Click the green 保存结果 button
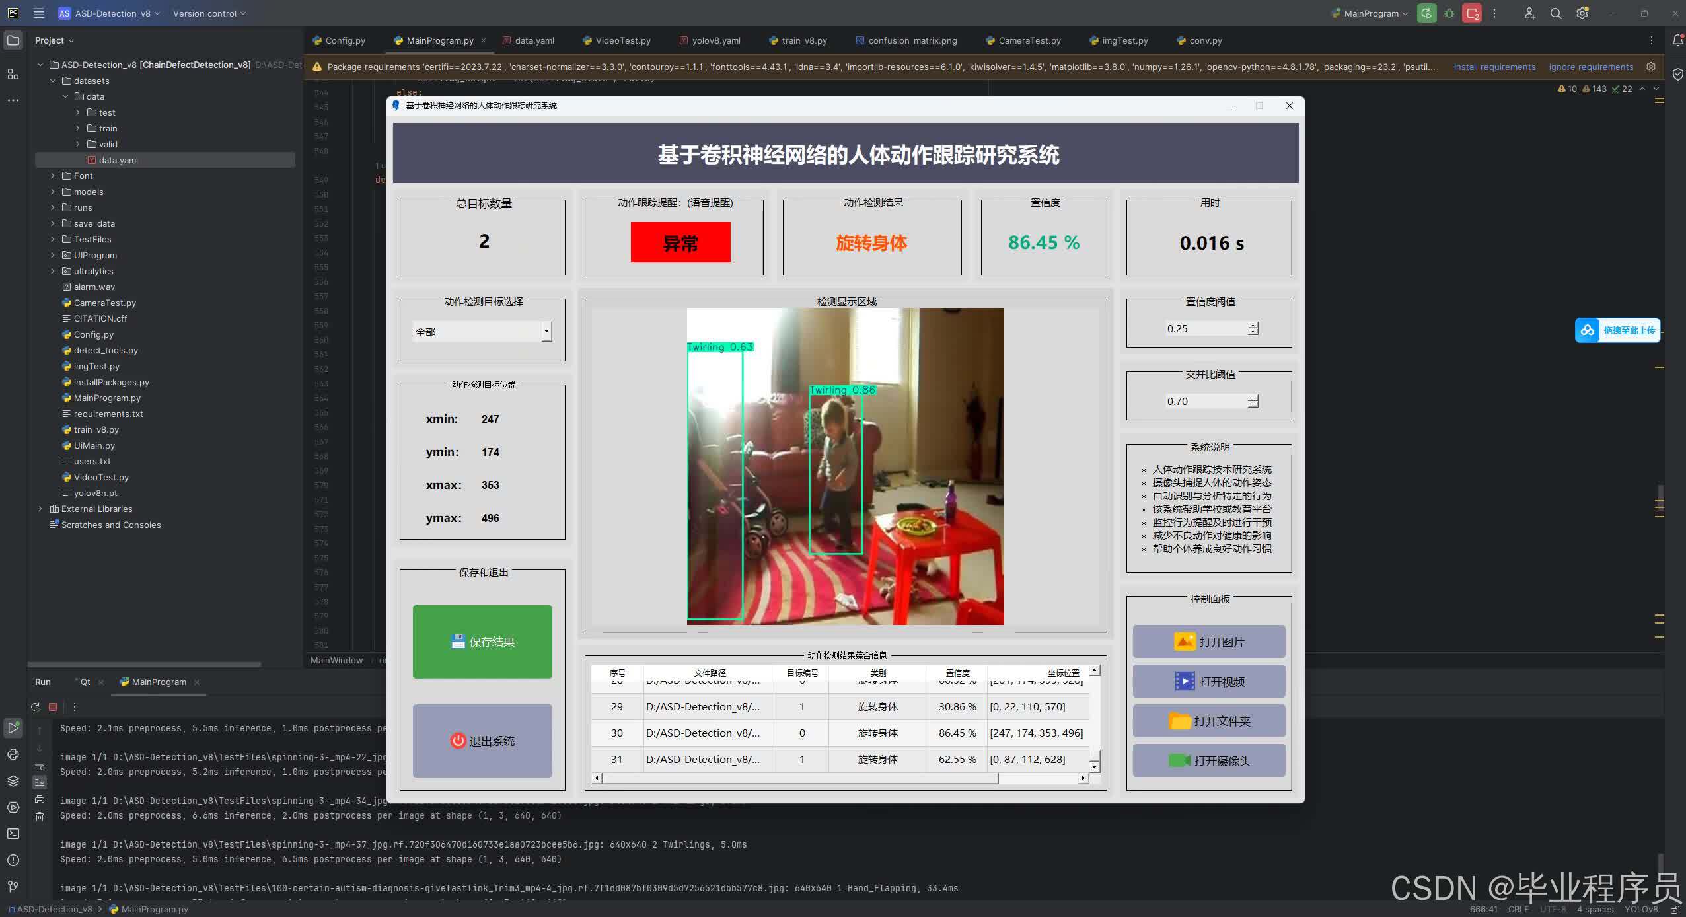This screenshot has width=1686, height=917. [482, 642]
